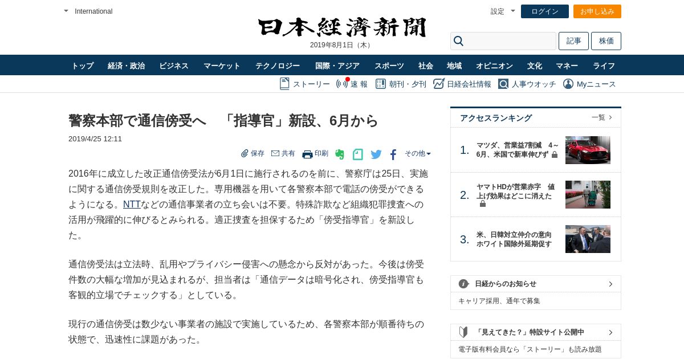Click the 記事 search button
684x359 pixels.
[573, 41]
